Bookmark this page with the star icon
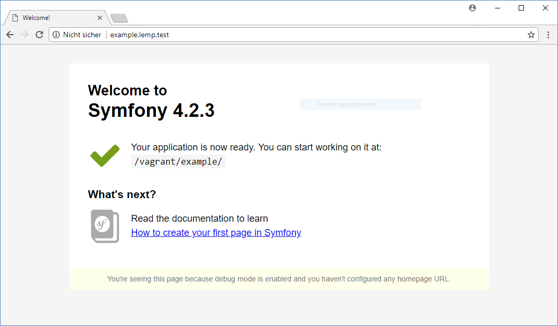 click(x=531, y=35)
